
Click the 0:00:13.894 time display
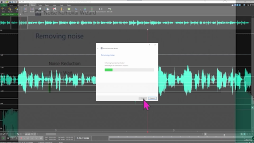[x=83, y=138]
